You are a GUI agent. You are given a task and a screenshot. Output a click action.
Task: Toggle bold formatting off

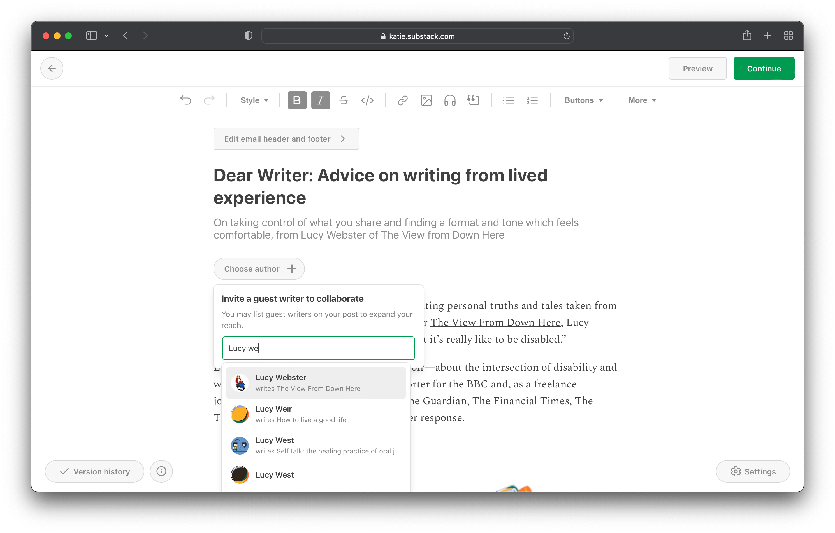[x=297, y=100]
